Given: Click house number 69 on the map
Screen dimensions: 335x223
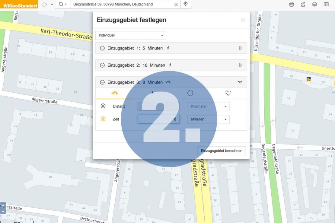Looking at the screenshot, I should pyautogui.click(x=292, y=76).
